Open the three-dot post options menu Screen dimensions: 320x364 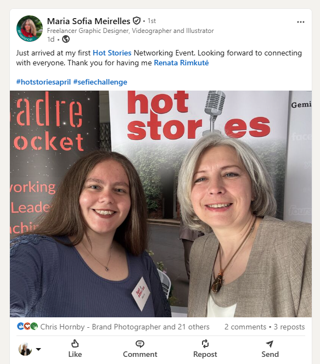[x=300, y=22]
